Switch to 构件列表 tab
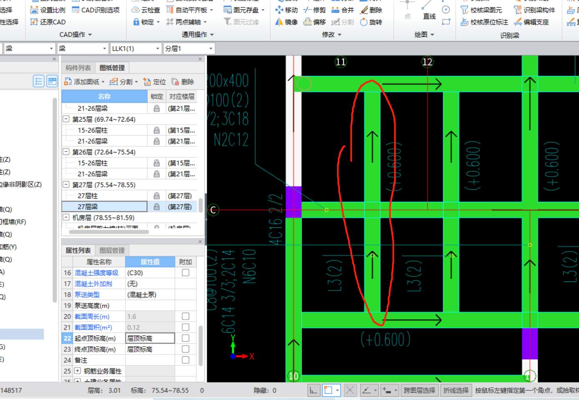 pyautogui.click(x=78, y=68)
